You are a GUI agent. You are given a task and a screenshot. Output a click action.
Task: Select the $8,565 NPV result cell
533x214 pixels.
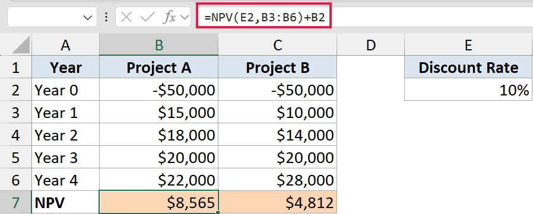coord(158,203)
